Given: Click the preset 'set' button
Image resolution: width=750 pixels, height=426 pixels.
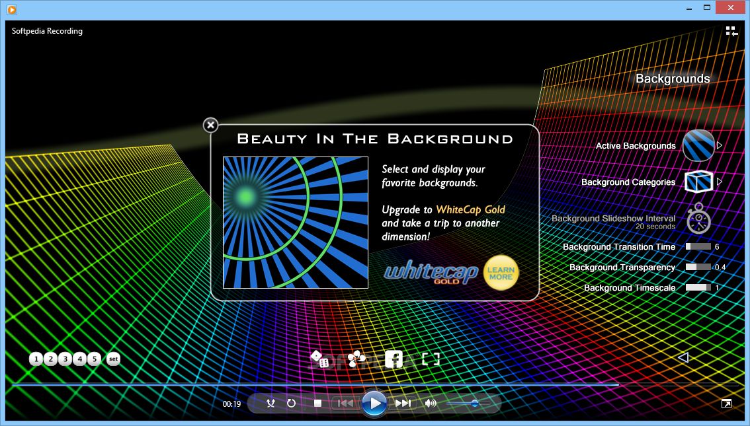Looking at the screenshot, I should pos(113,359).
